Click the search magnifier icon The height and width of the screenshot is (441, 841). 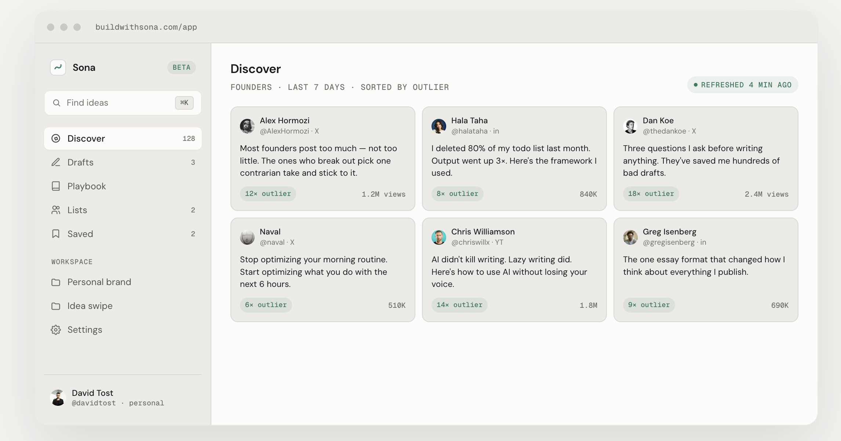pos(57,103)
